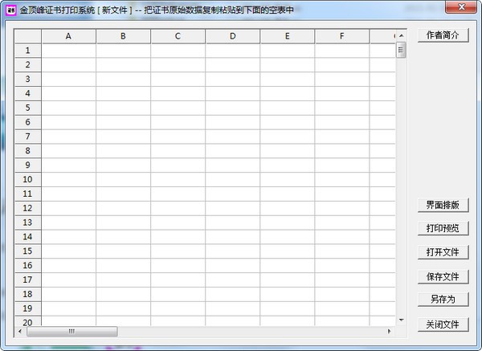The height and width of the screenshot is (351, 482).
Task: Click the vertical scrollbar thumb
Action: (x=401, y=50)
